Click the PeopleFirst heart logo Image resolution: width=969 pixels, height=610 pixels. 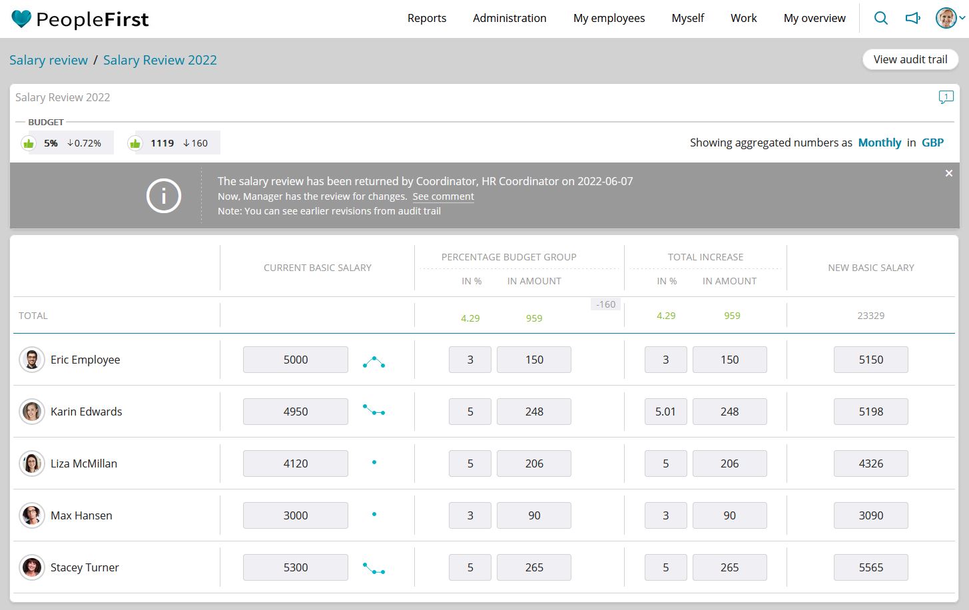click(x=21, y=19)
